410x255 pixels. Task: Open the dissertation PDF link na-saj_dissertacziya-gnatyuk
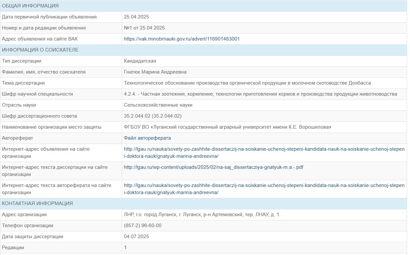[214, 167]
